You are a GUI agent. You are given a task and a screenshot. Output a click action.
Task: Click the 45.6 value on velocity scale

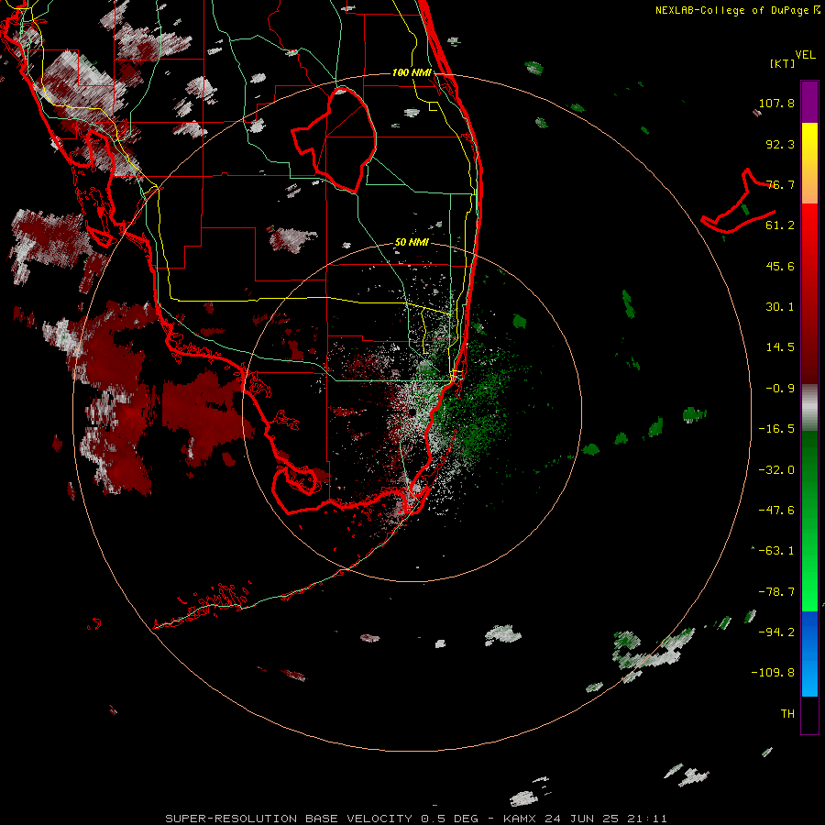(x=780, y=266)
